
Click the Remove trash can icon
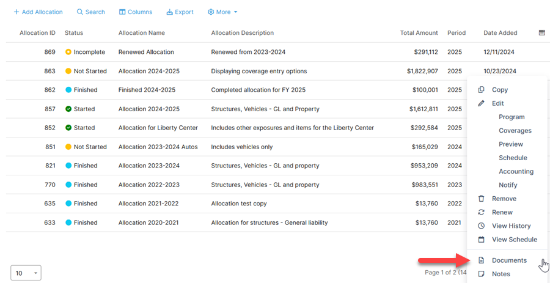pos(482,199)
